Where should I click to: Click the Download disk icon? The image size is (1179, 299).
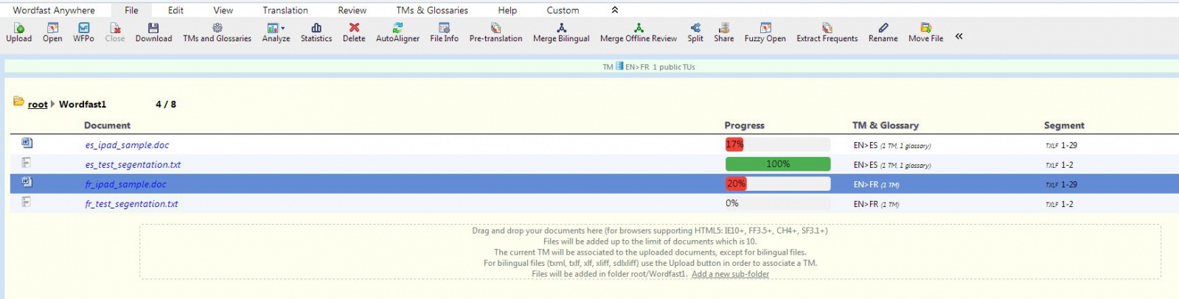tap(153, 28)
